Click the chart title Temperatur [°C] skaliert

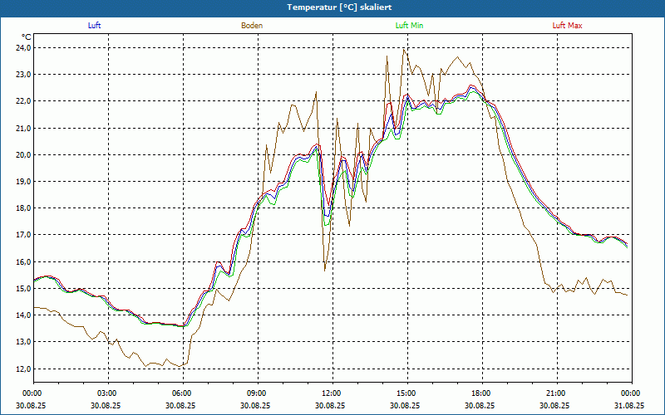click(332, 7)
